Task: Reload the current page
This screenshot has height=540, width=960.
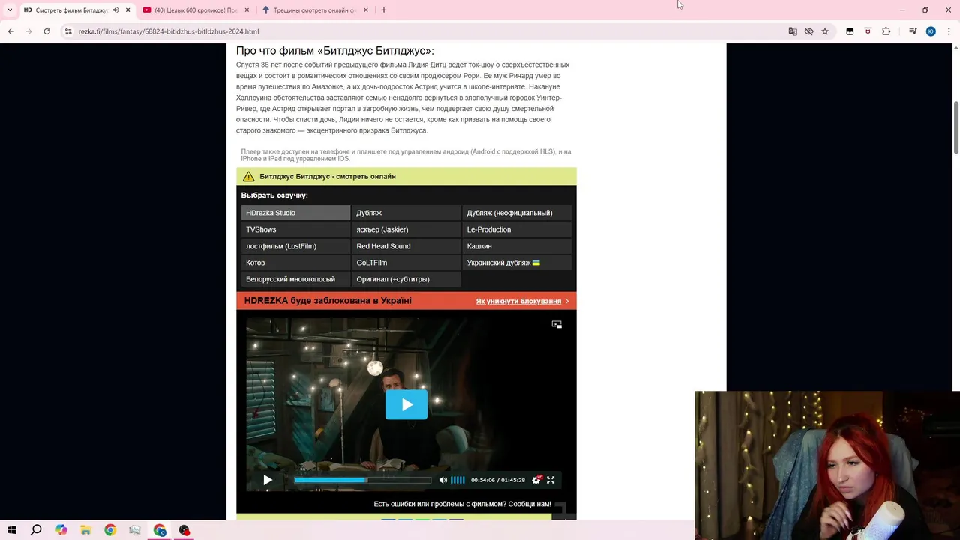Action: [x=46, y=31]
